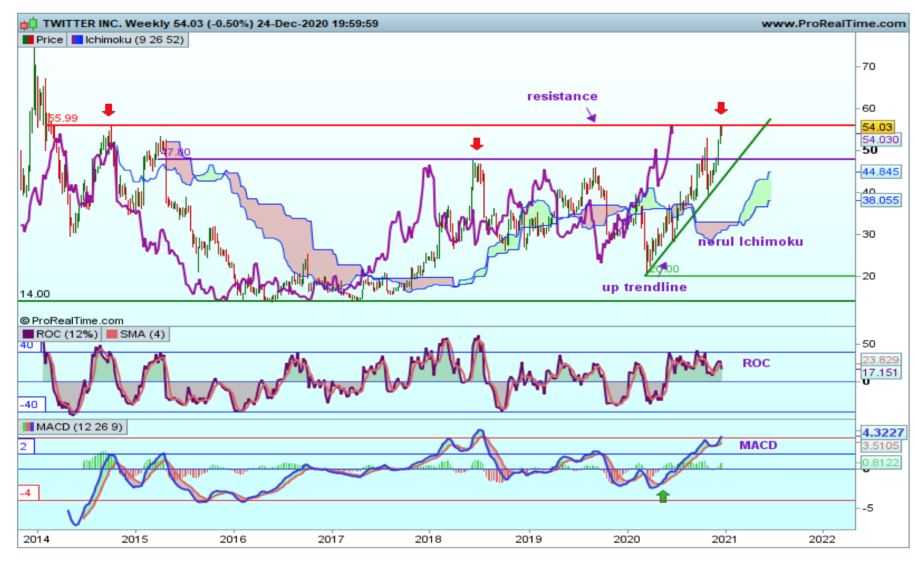Click the Price legend color swatch
Viewport: 915px width, 562px height.
(28, 40)
